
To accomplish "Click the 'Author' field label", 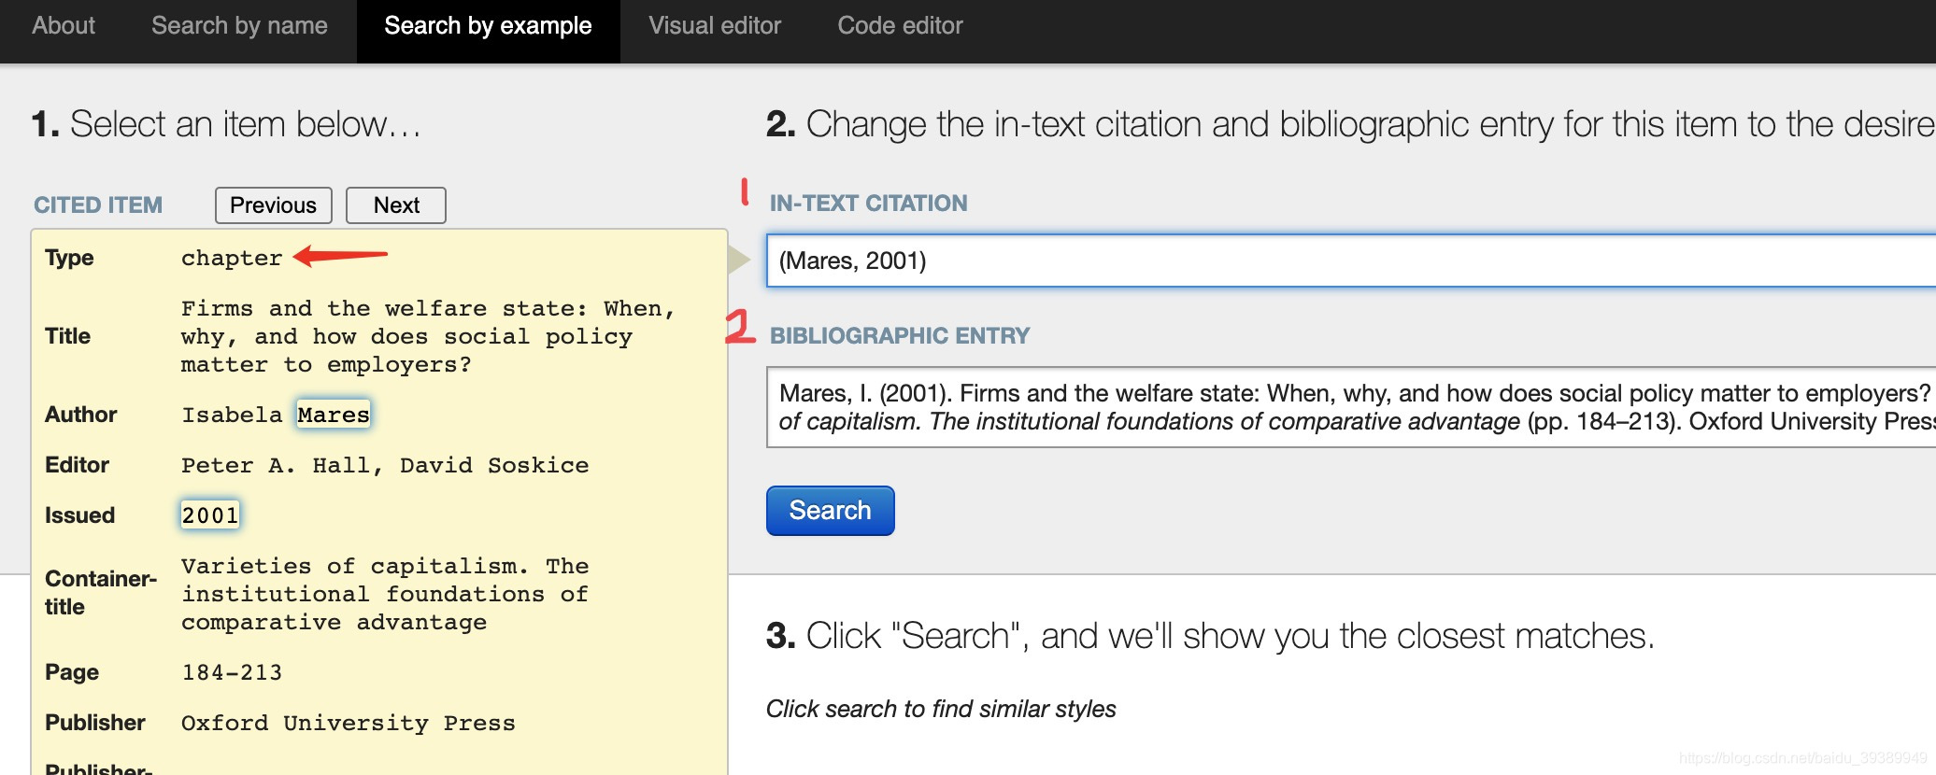I will [80, 415].
